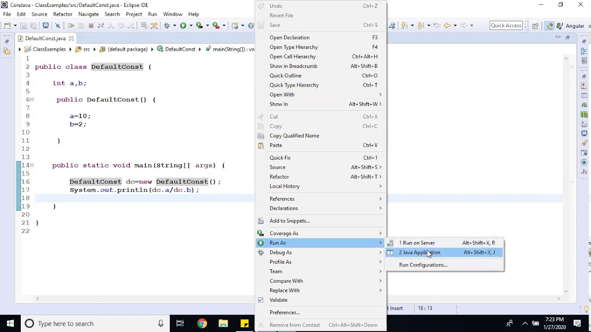Image resolution: width=591 pixels, height=332 pixels.
Task: Open Chrome from the taskbar
Action: click(202, 323)
